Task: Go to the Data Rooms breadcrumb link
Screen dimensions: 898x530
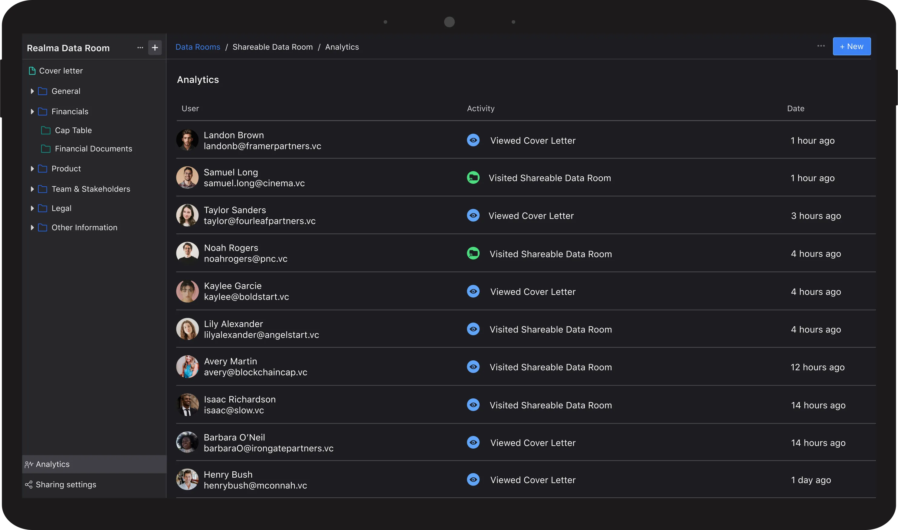Action: (x=198, y=47)
